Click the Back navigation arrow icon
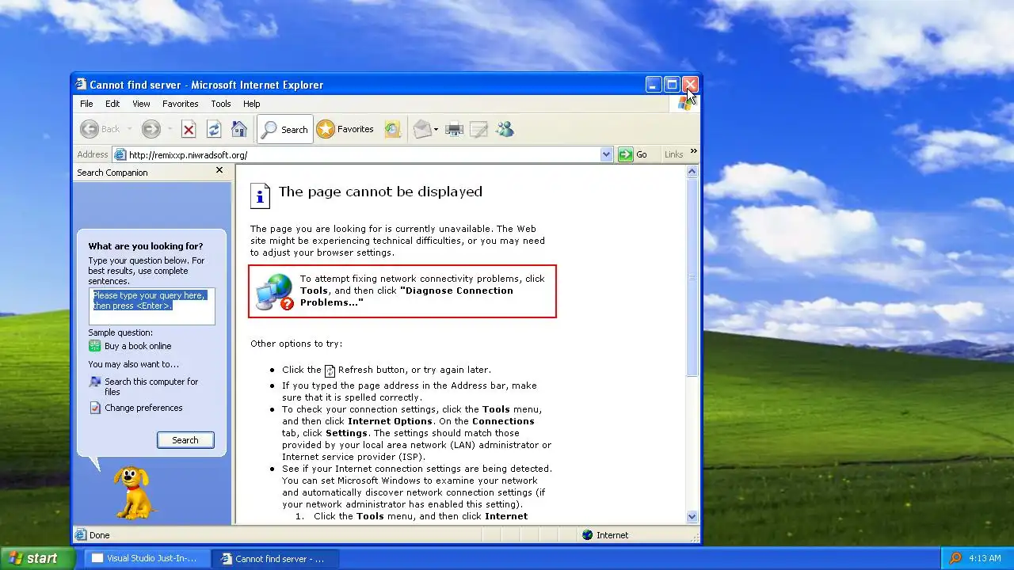 90,129
